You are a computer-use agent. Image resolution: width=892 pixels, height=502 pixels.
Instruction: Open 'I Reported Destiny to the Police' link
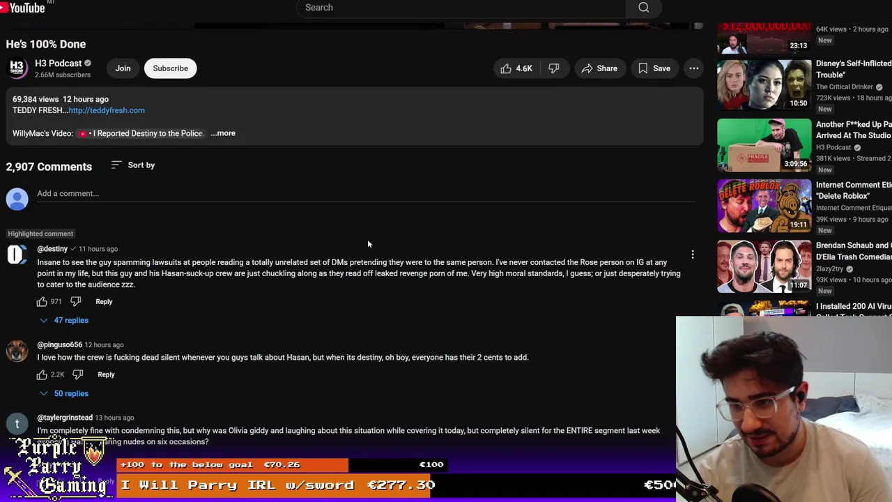(x=140, y=133)
